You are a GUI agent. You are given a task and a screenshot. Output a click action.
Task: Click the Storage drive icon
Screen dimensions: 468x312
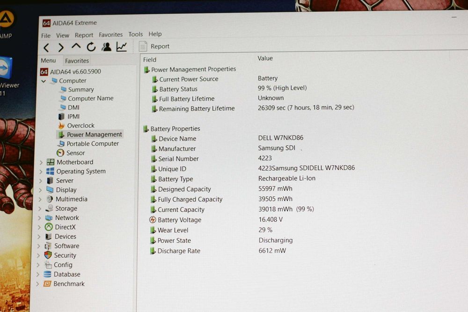click(49, 208)
